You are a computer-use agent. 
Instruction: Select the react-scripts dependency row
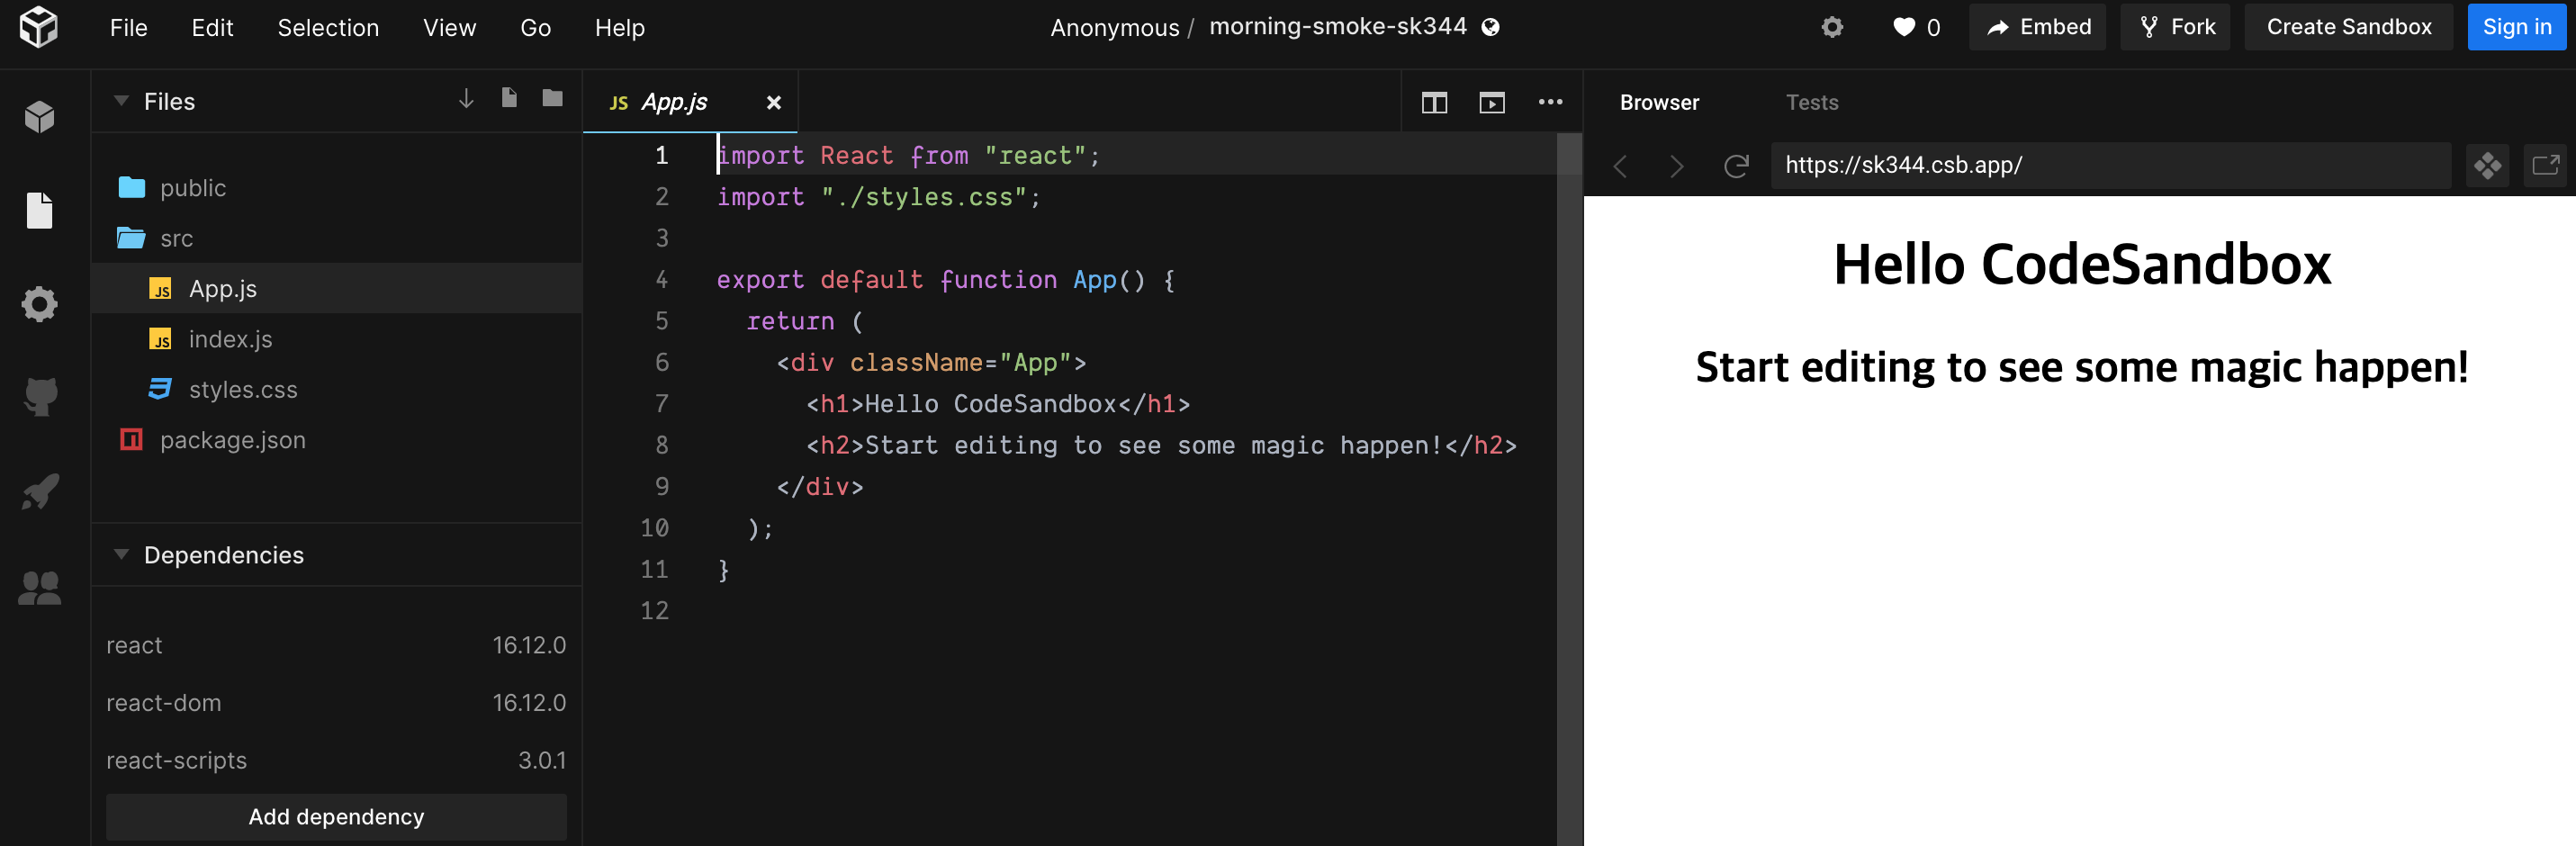(x=336, y=760)
